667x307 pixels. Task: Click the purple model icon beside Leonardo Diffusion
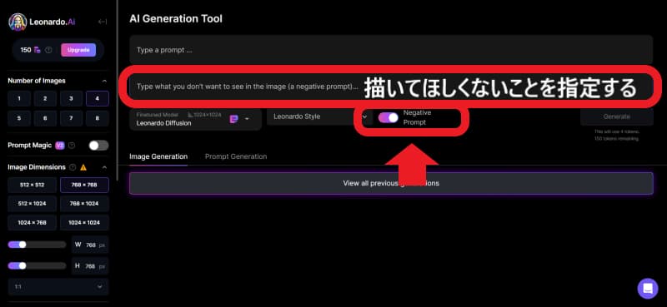pyautogui.click(x=234, y=119)
